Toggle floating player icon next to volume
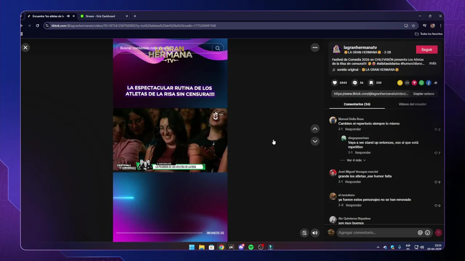 [304, 233]
